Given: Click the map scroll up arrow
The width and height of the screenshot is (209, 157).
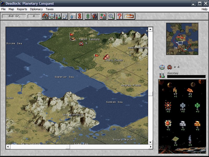Looking at the screenshot, I should pyautogui.click(x=150, y=29).
